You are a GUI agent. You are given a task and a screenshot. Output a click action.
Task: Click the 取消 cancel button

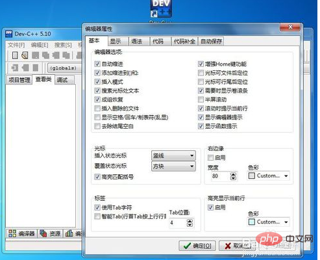237,246
